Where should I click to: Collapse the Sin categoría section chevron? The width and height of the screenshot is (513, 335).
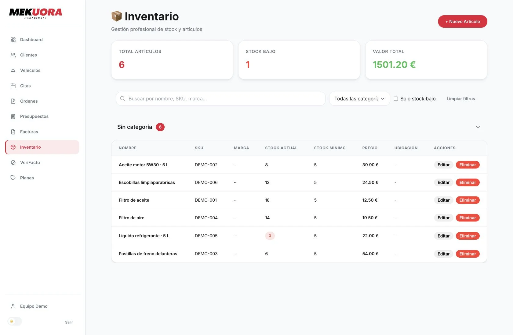[478, 127]
